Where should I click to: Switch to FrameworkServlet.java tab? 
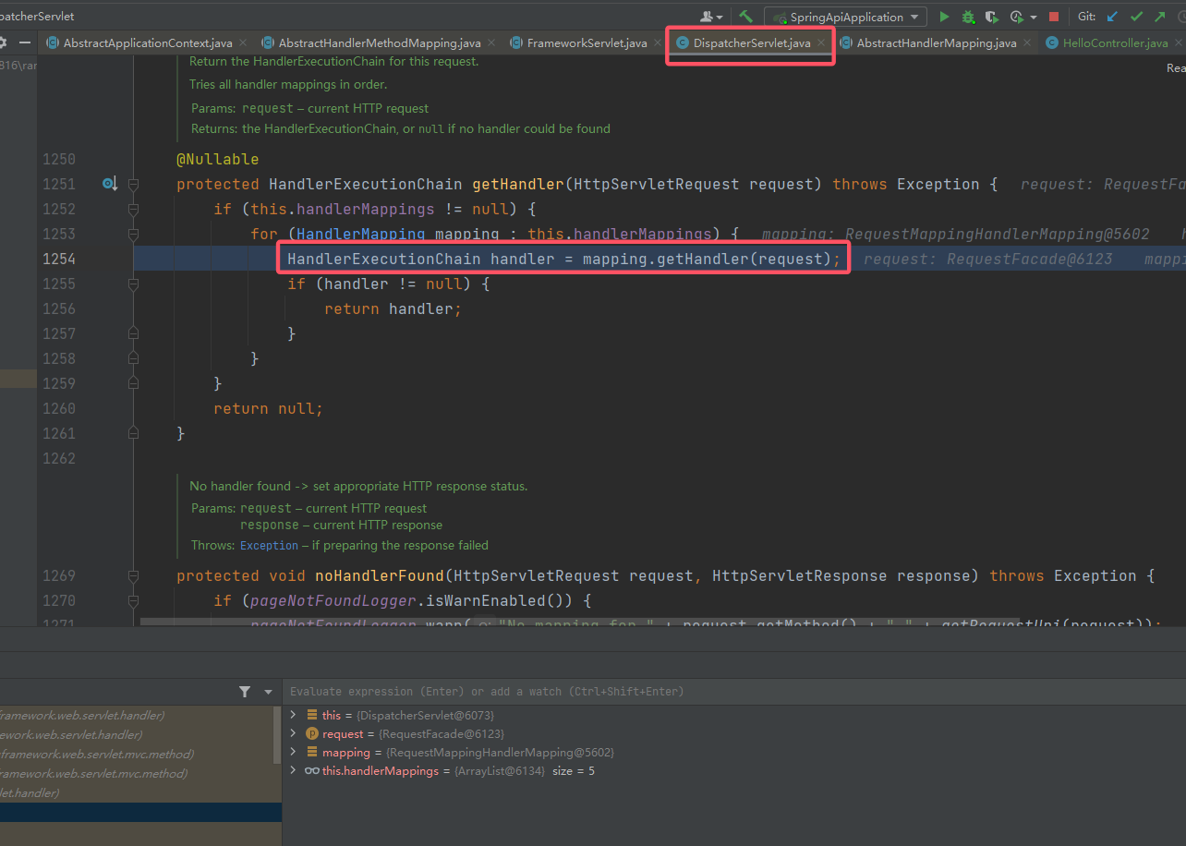(587, 43)
